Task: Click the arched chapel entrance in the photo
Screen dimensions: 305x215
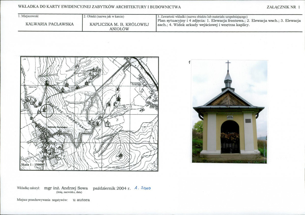Action: [230, 137]
